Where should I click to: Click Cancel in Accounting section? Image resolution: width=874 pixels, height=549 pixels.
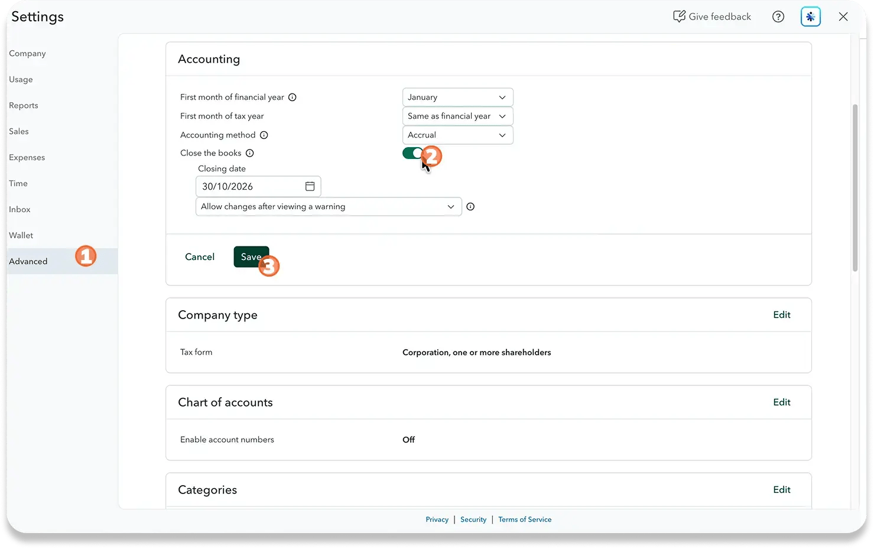coord(200,256)
